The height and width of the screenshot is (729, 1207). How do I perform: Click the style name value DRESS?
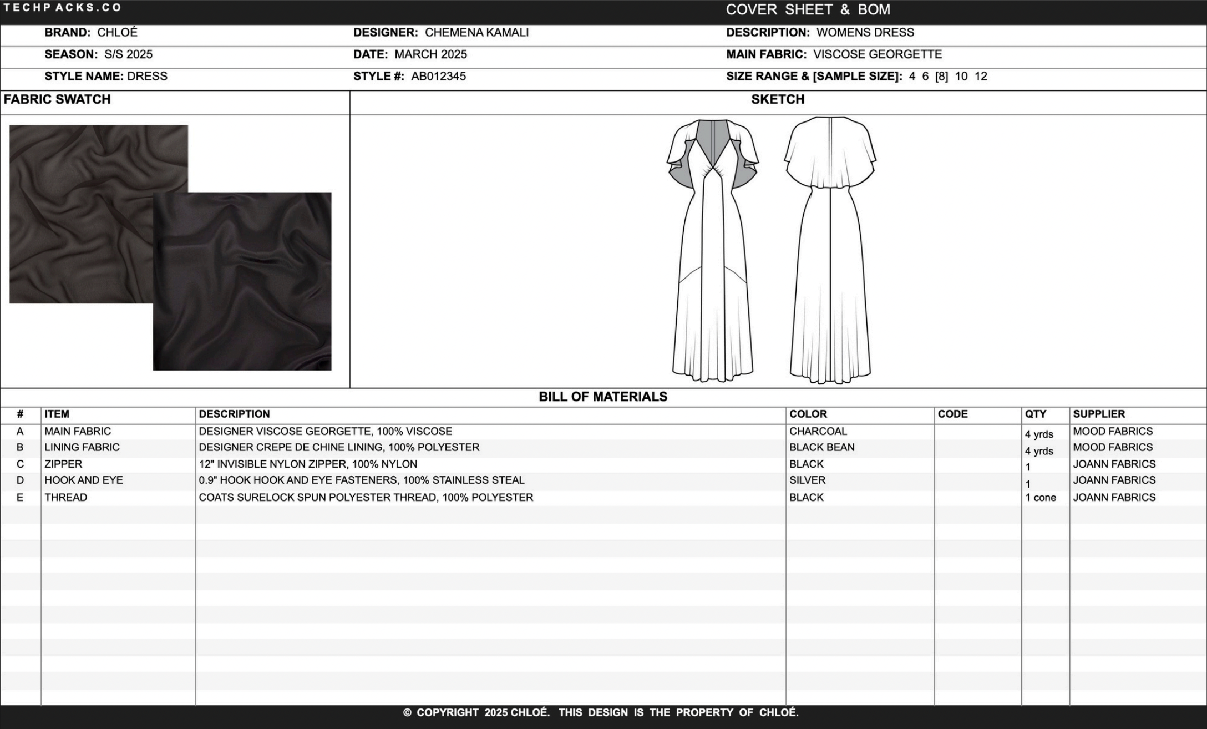tap(147, 76)
